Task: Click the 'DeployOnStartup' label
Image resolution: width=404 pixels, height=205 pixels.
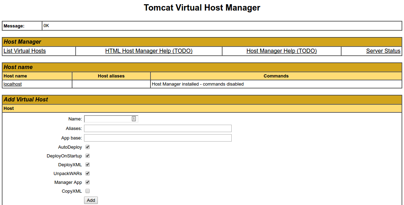Action: tap(64, 156)
